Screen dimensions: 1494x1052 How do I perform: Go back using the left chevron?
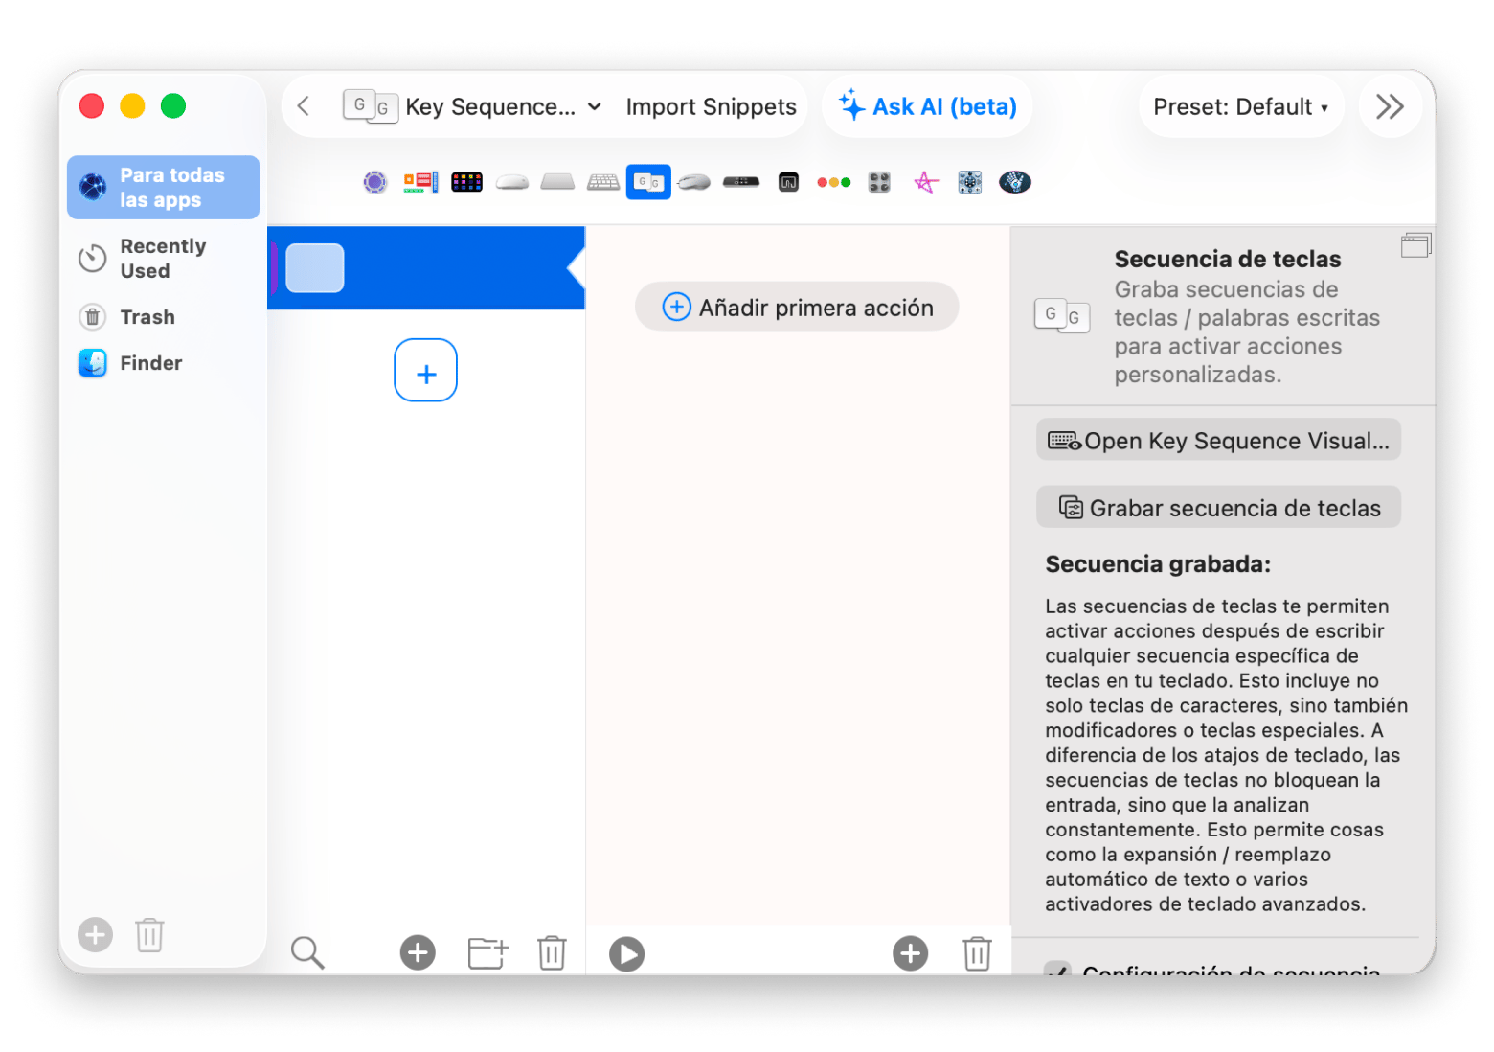coord(304,105)
